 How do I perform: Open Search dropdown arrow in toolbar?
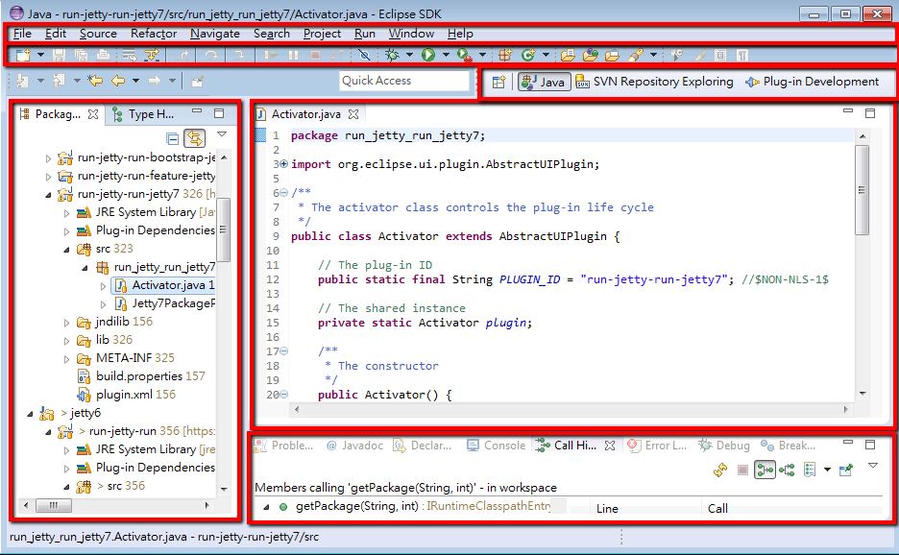(x=654, y=55)
